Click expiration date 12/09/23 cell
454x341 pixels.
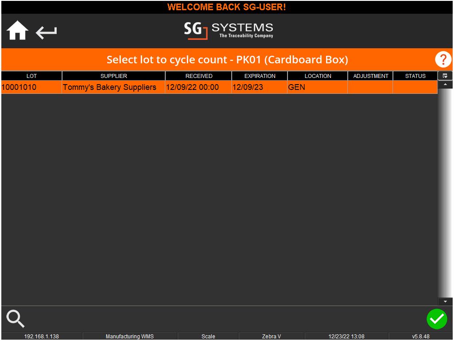[x=260, y=87]
